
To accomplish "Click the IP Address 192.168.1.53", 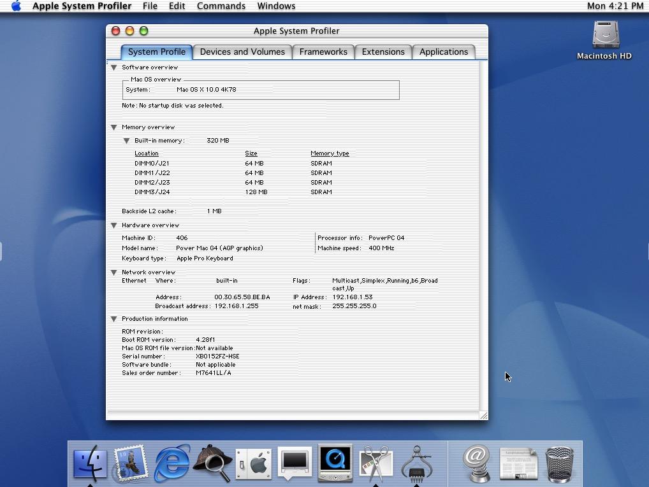I will coord(352,297).
